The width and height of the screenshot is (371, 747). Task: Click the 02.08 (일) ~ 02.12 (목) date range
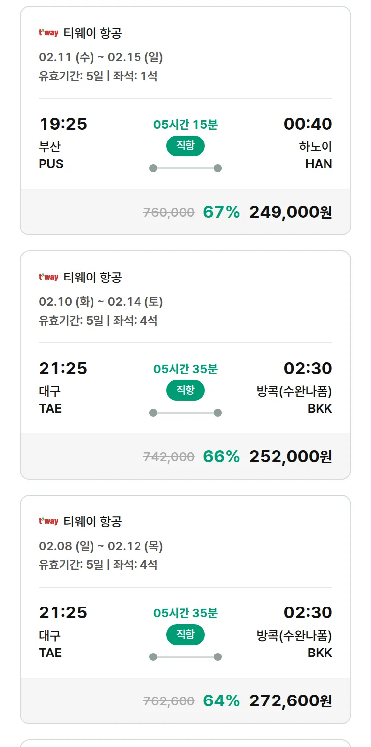[101, 546]
